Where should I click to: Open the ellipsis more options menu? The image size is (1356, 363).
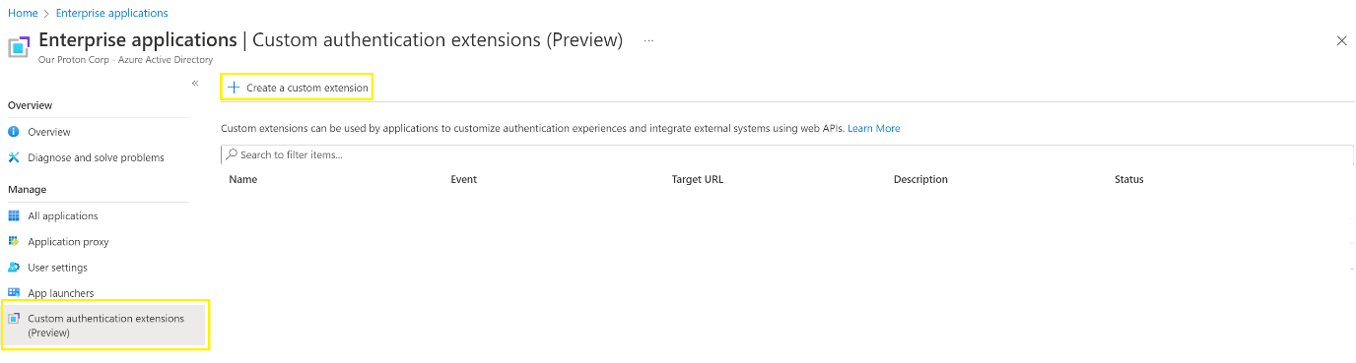(x=648, y=40)
